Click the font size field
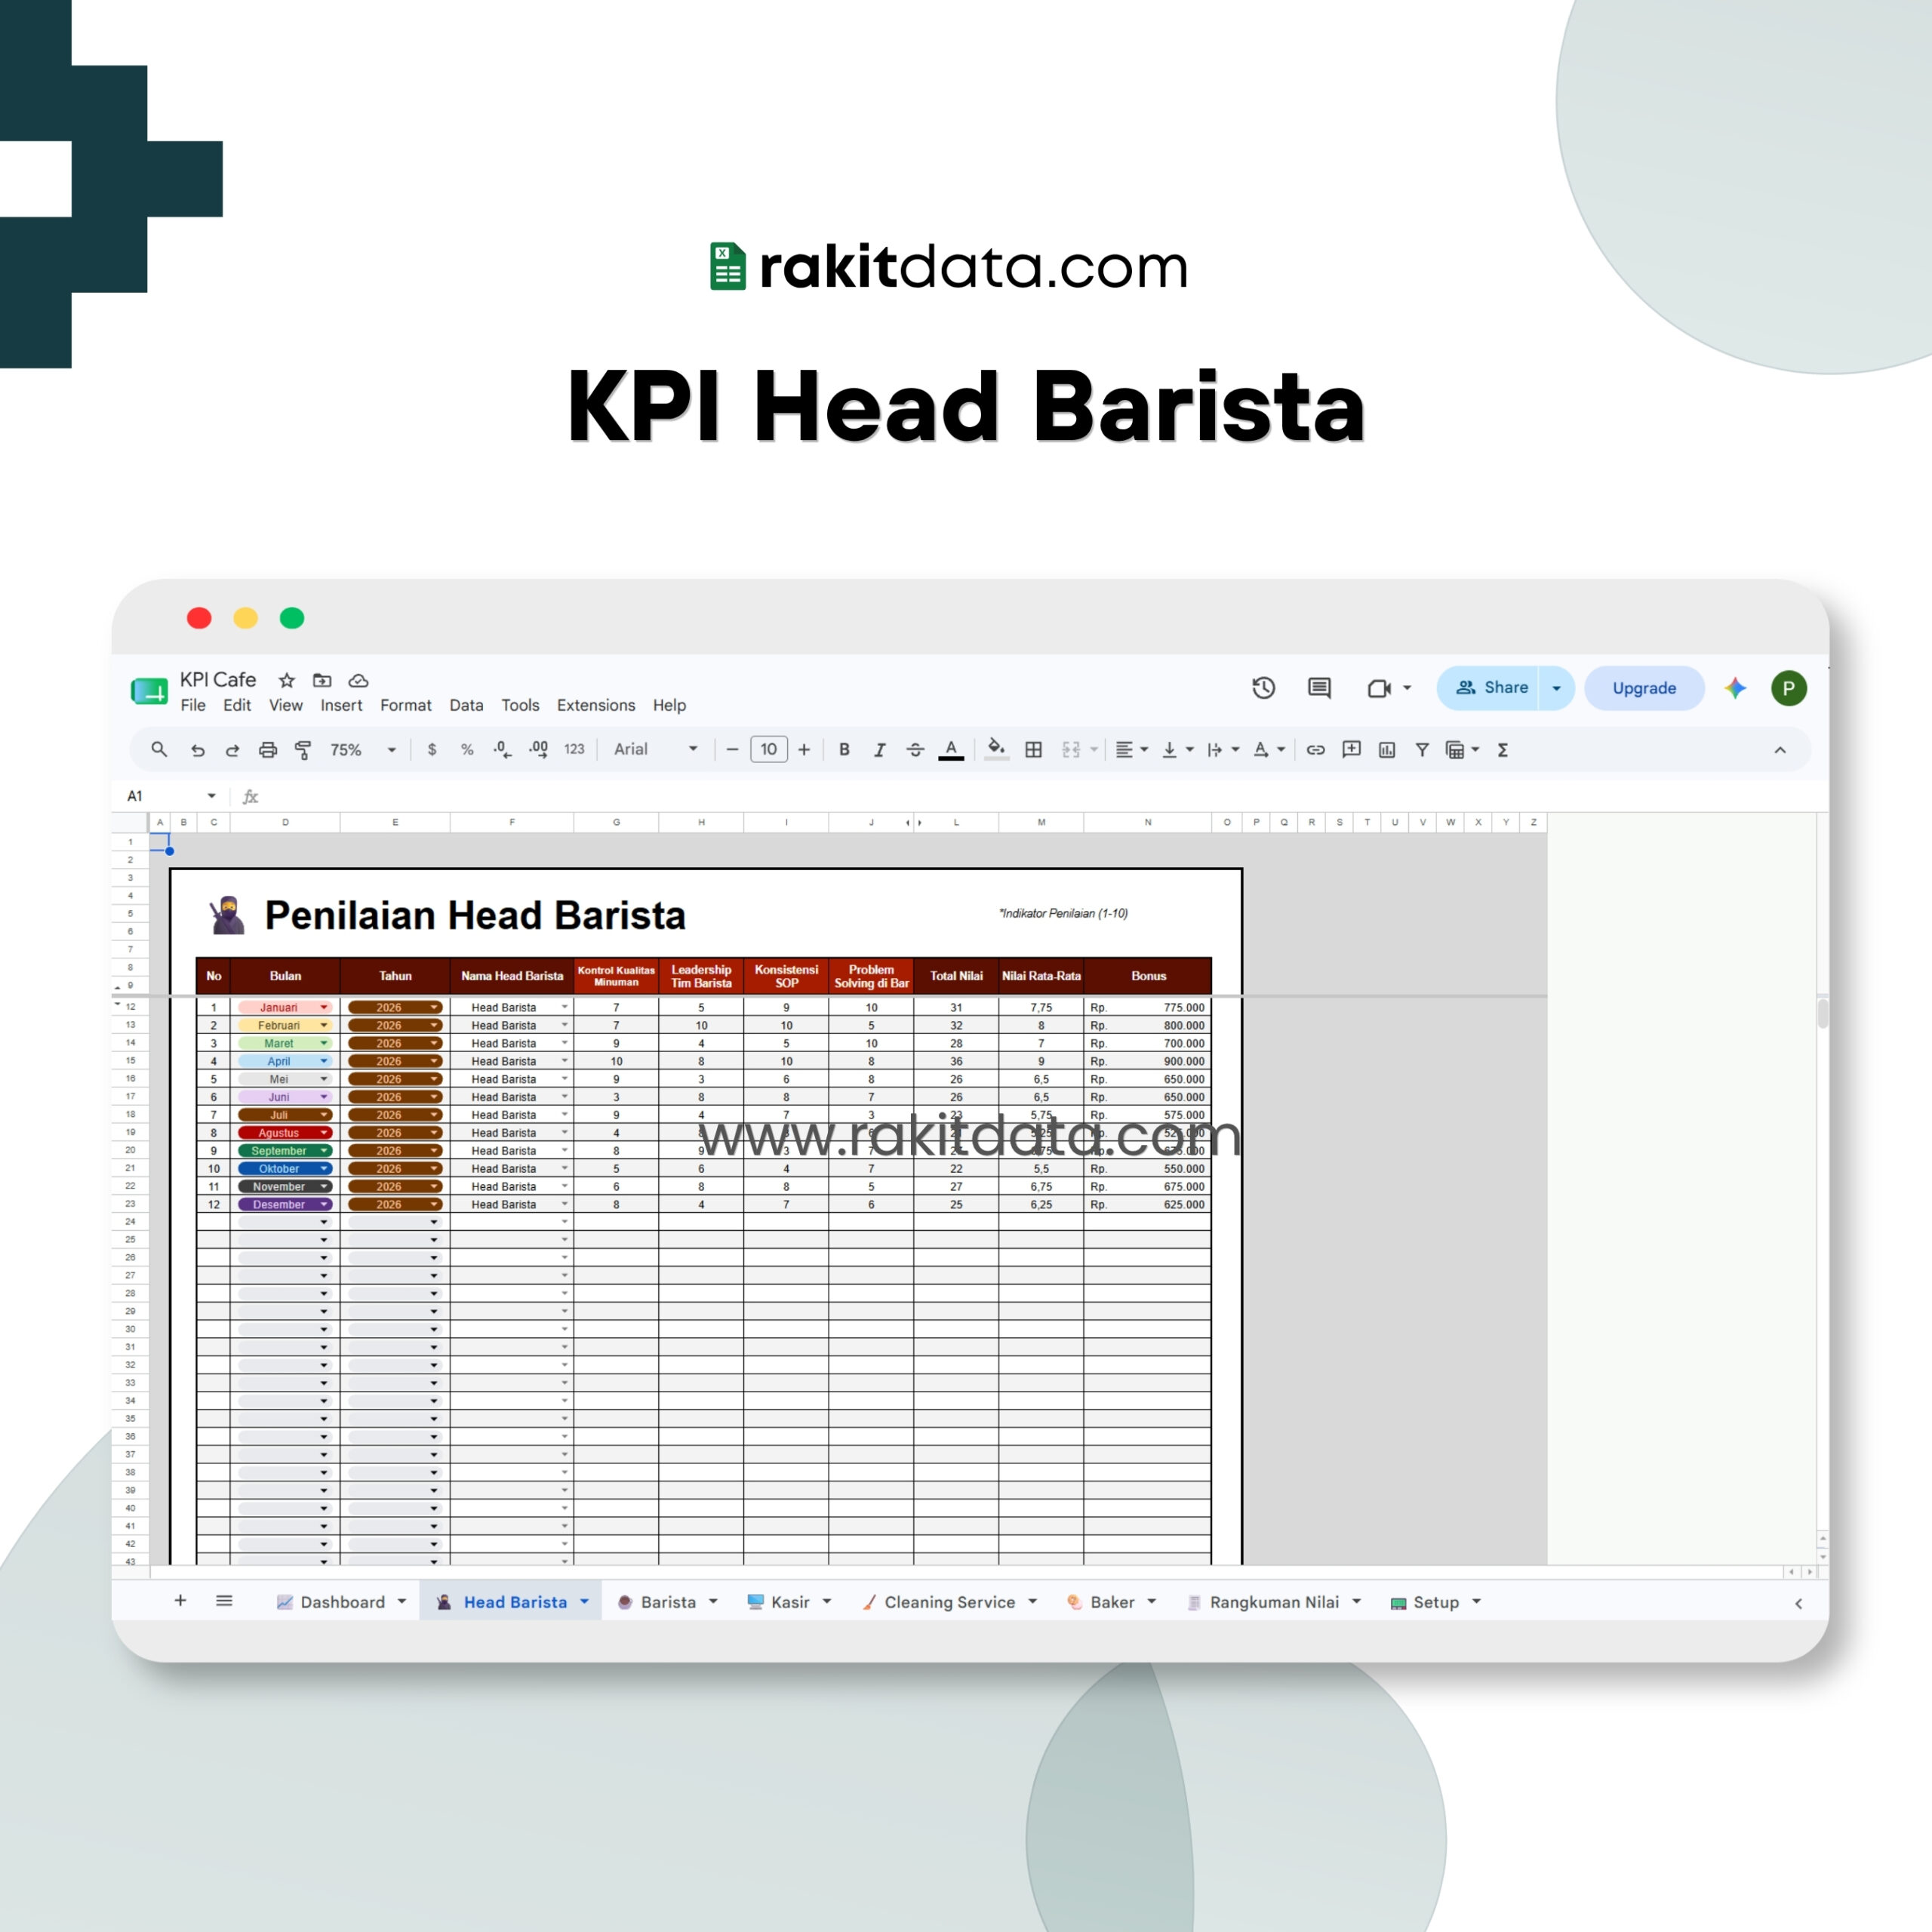Image resolution: width=1932 pixels, height=1932 pixels. click(x=768, y=750)
